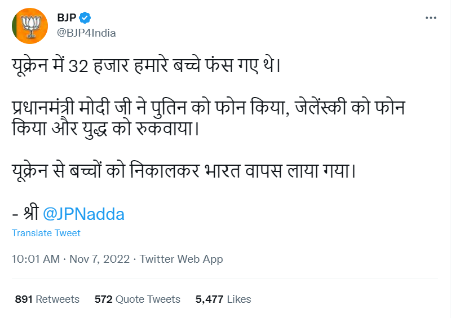Click the श्री text before @JPNadda
Viewport: 451px width, 318px height.
point(32,213)
